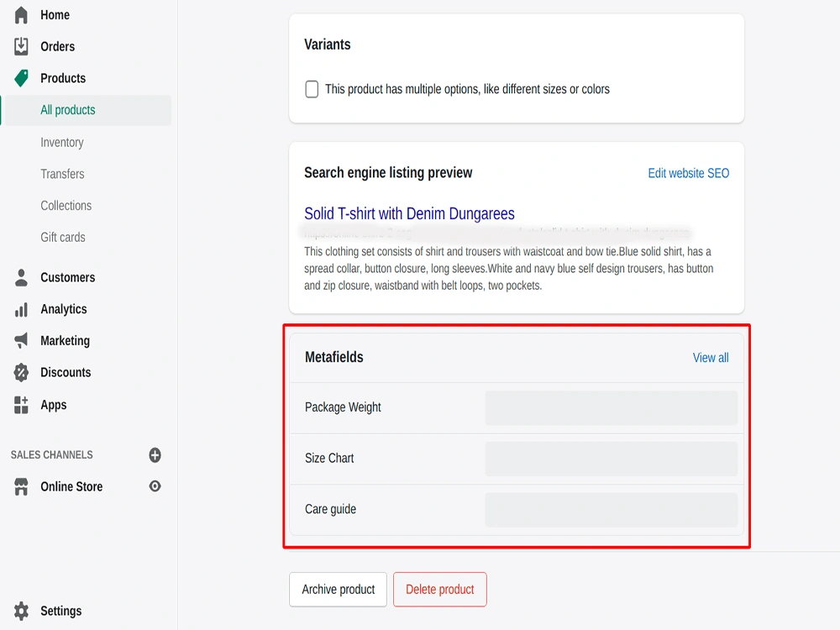840x630 pixels.
Task: Open Inventory submenu item
Action: [61, 143]
